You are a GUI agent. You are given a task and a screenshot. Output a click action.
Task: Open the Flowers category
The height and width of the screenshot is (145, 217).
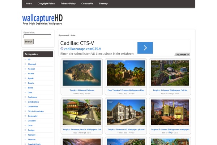[x=31, y=140]
